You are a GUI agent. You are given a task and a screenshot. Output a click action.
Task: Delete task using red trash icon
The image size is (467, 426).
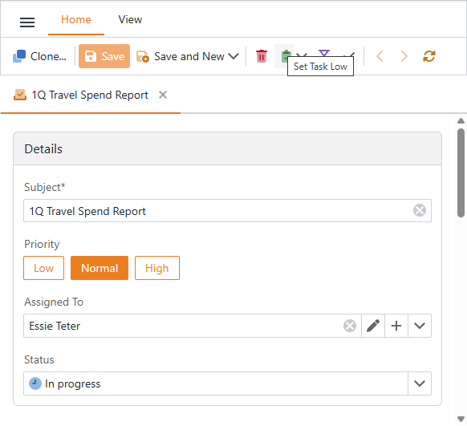point(262,56)
